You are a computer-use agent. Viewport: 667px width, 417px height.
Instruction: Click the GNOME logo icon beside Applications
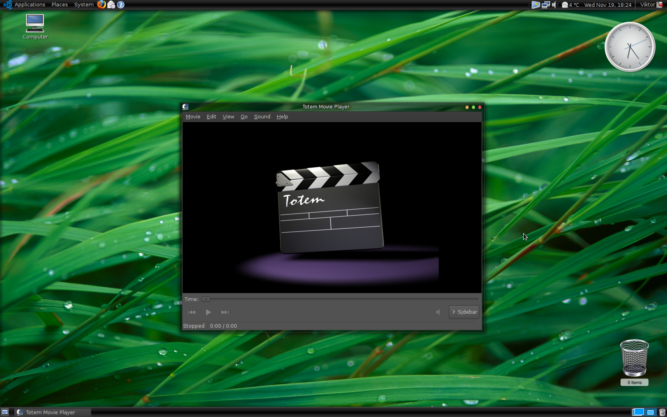click(8, 5)
